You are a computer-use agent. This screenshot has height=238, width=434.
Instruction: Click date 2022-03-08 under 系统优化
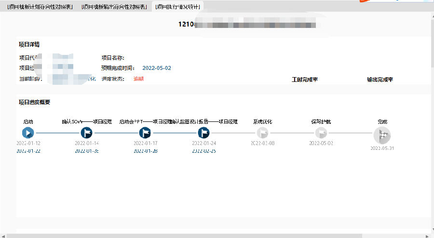pyautogui.click(x=263, y=143)
